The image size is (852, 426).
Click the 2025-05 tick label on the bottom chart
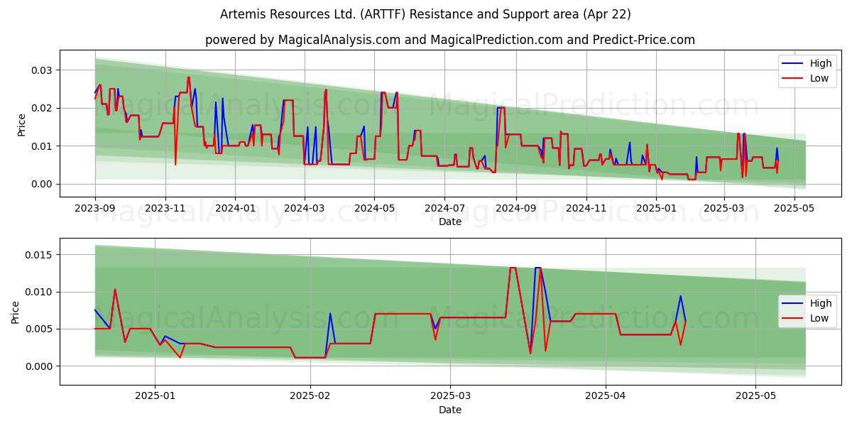click(756, 396)
